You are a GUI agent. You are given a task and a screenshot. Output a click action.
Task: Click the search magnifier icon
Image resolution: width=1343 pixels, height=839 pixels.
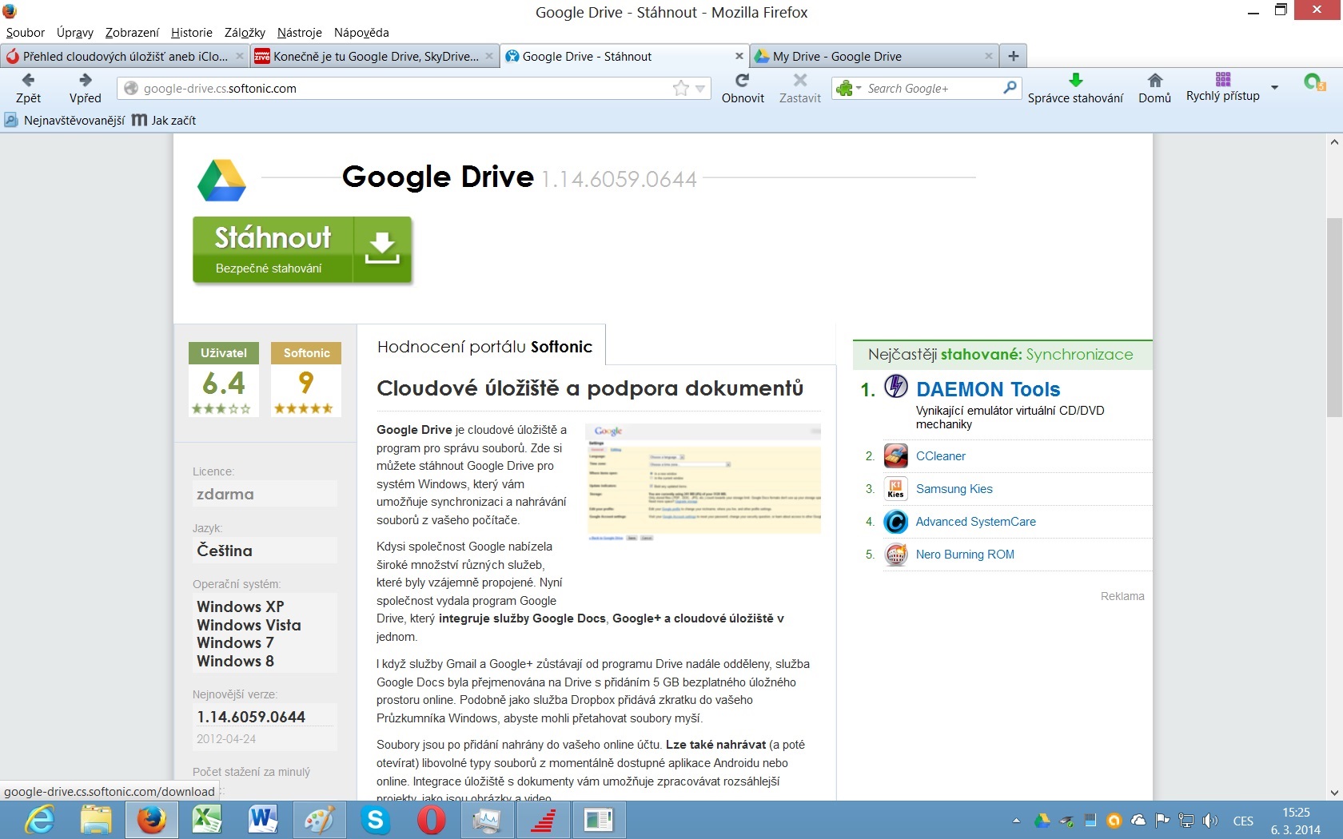pos(1010,88)
